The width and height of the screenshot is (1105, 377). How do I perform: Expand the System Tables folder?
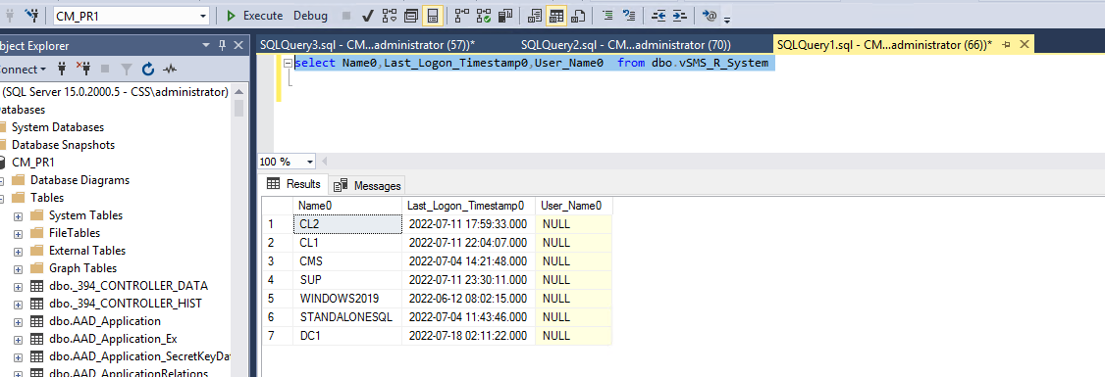pyautogui.click(x=19, y=215)
